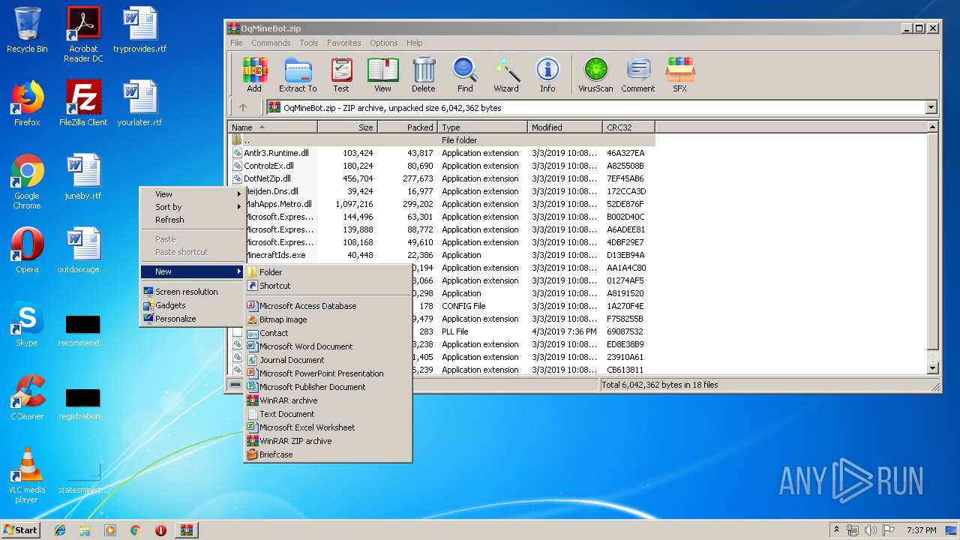Create a new Folder
The image size is (960, 540).
(x=328, y=272)
